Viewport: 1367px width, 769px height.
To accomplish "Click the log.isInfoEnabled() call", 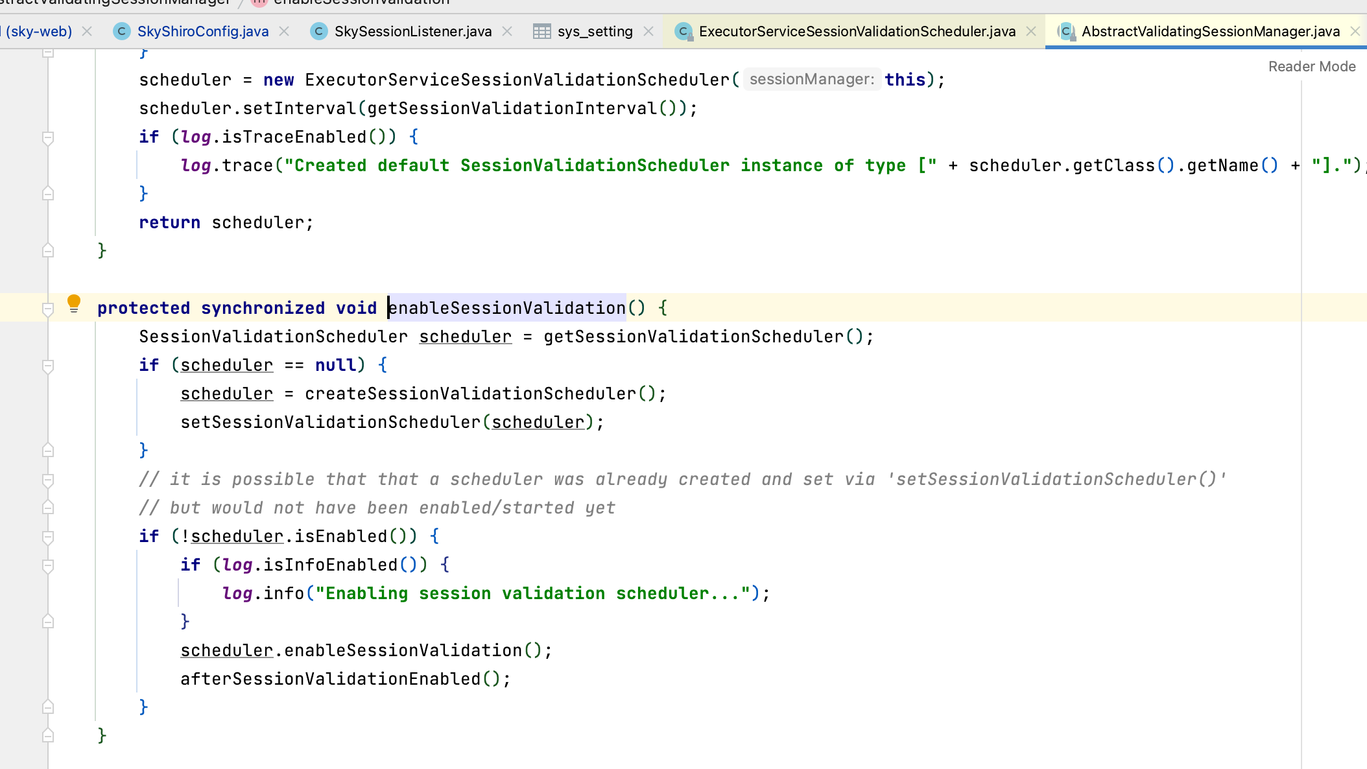I will 320,565.
